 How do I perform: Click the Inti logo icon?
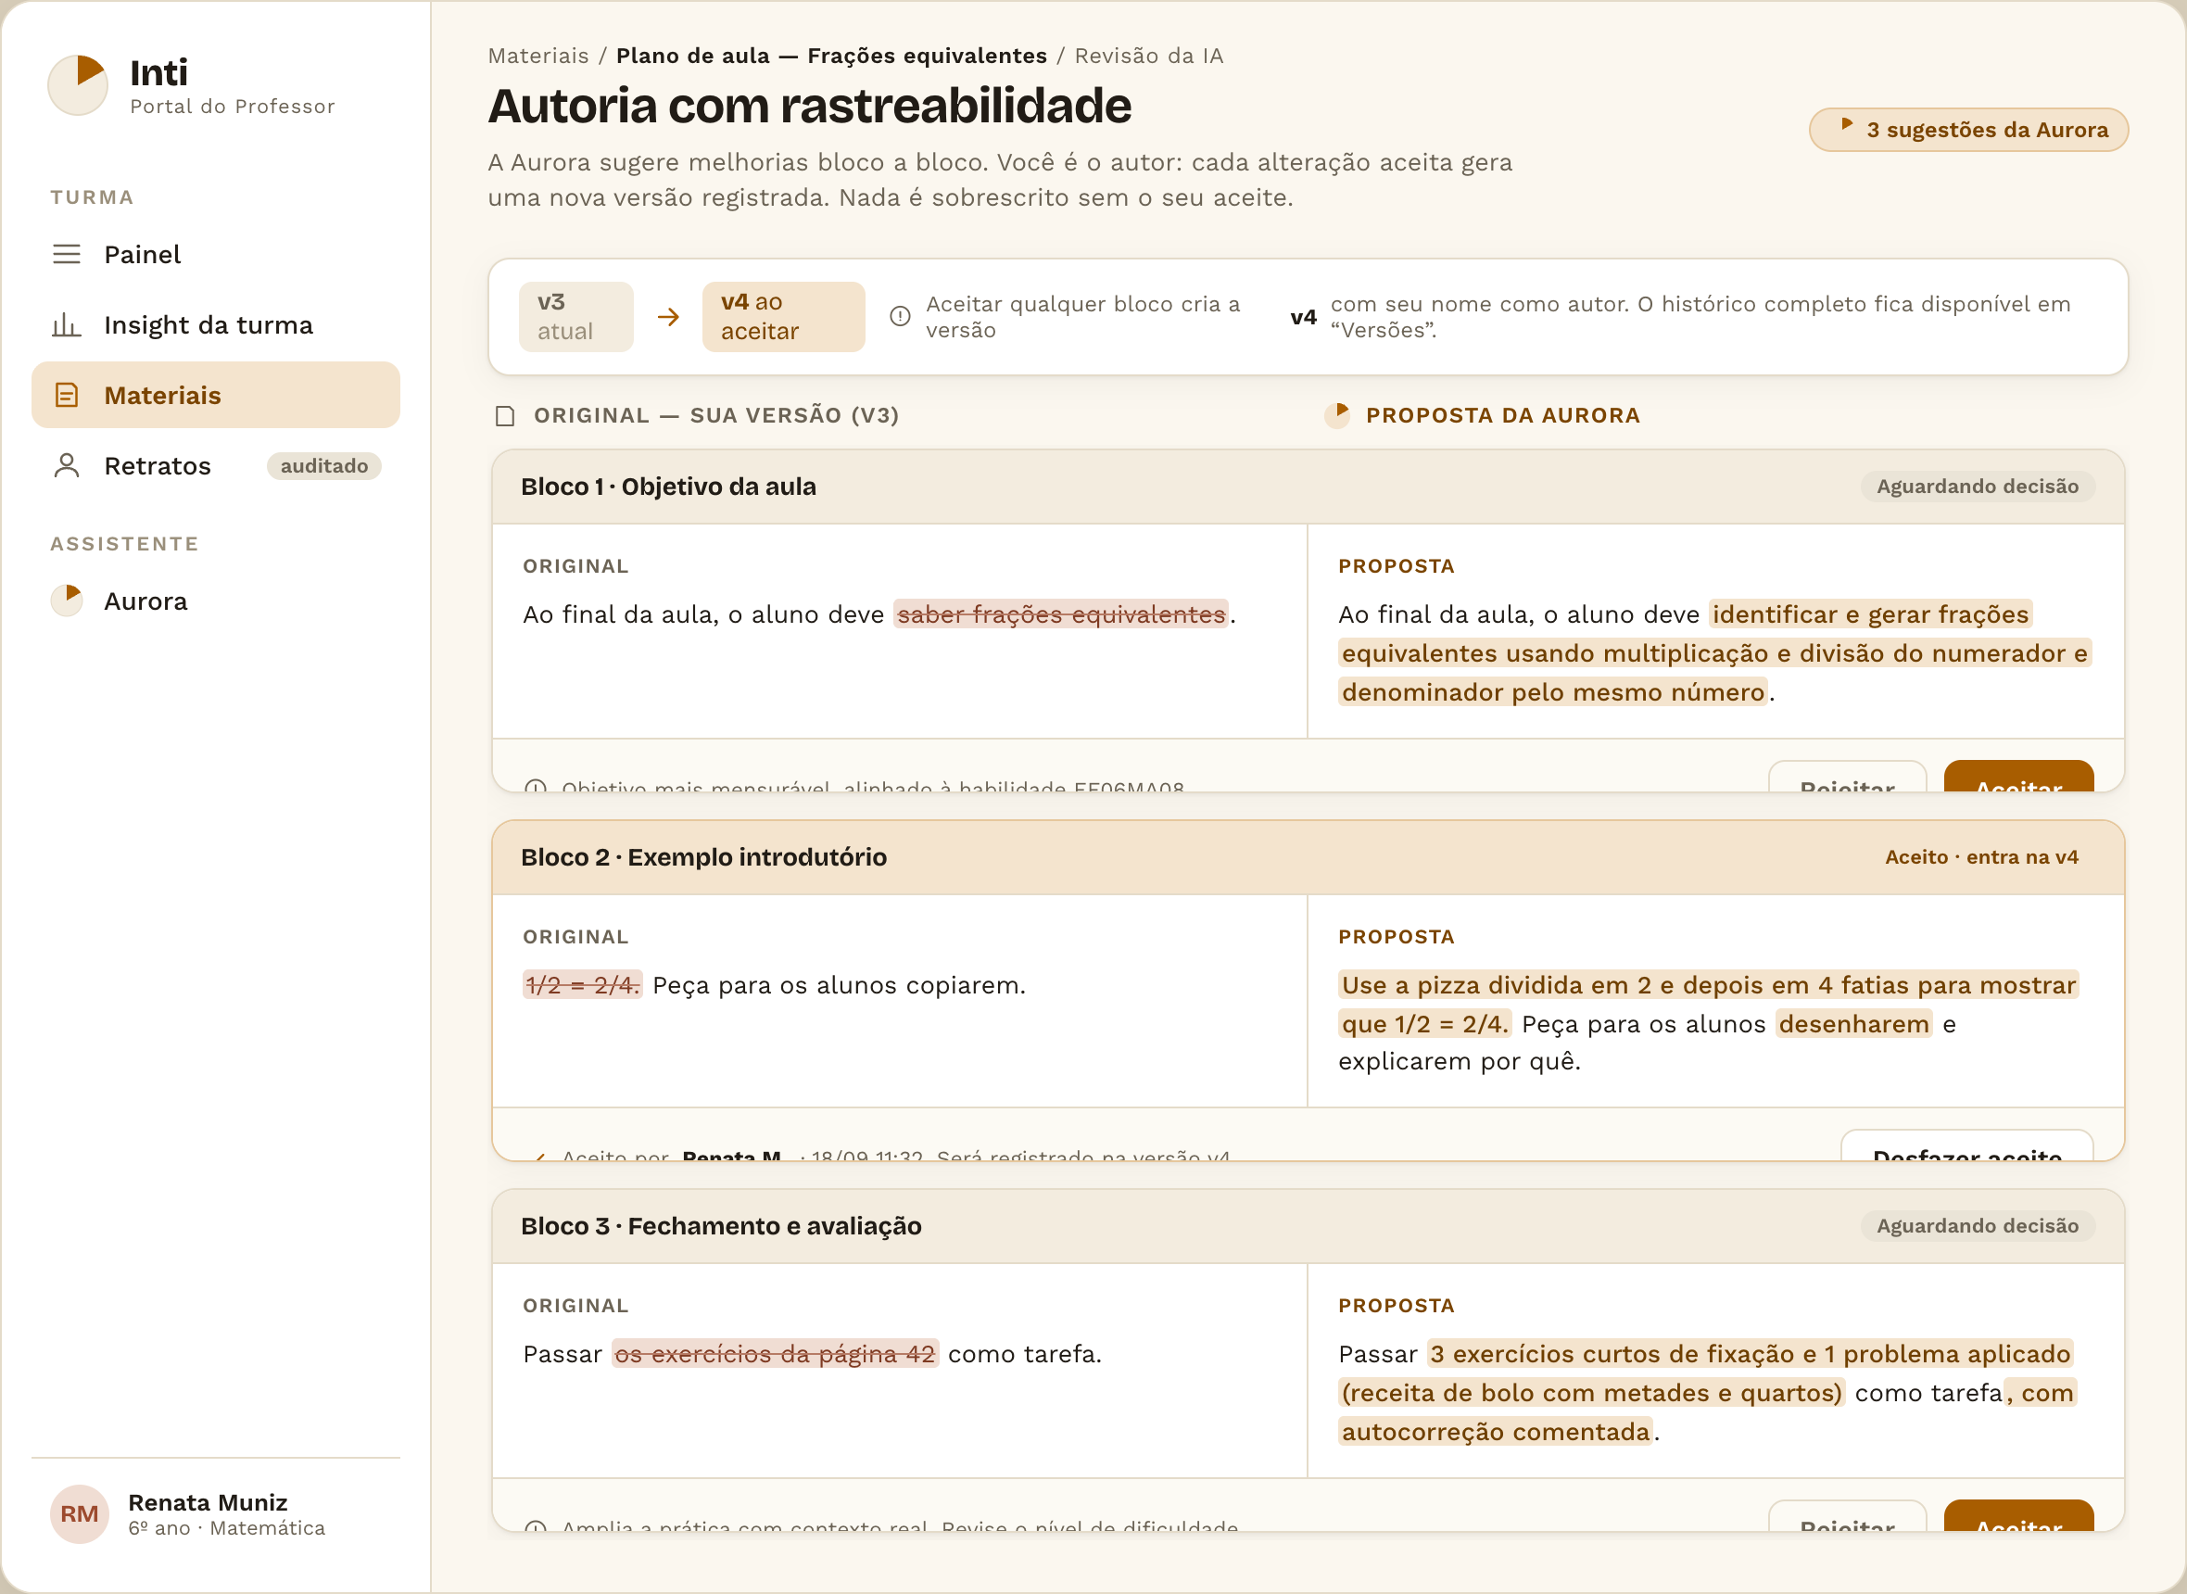coord(78,85)
